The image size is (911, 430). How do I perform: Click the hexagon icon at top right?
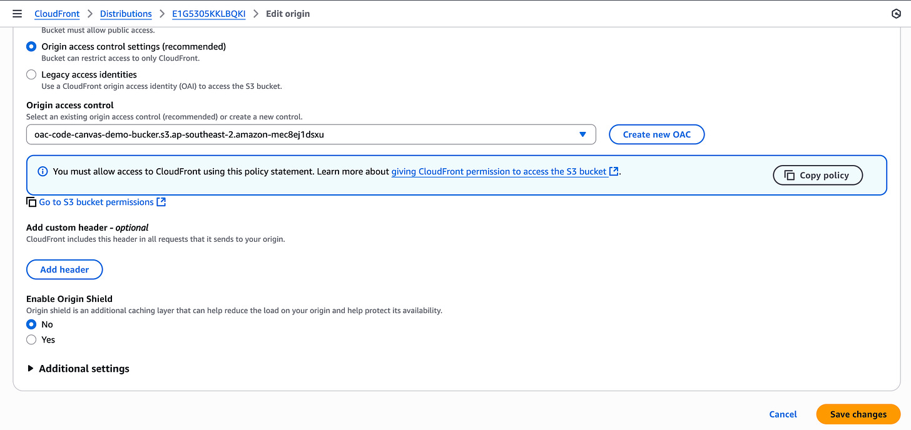click(895, 14)
